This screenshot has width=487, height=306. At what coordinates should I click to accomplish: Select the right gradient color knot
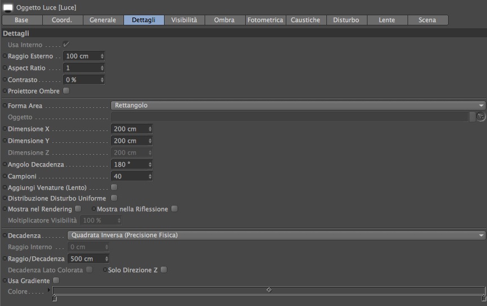pos(484,299)
